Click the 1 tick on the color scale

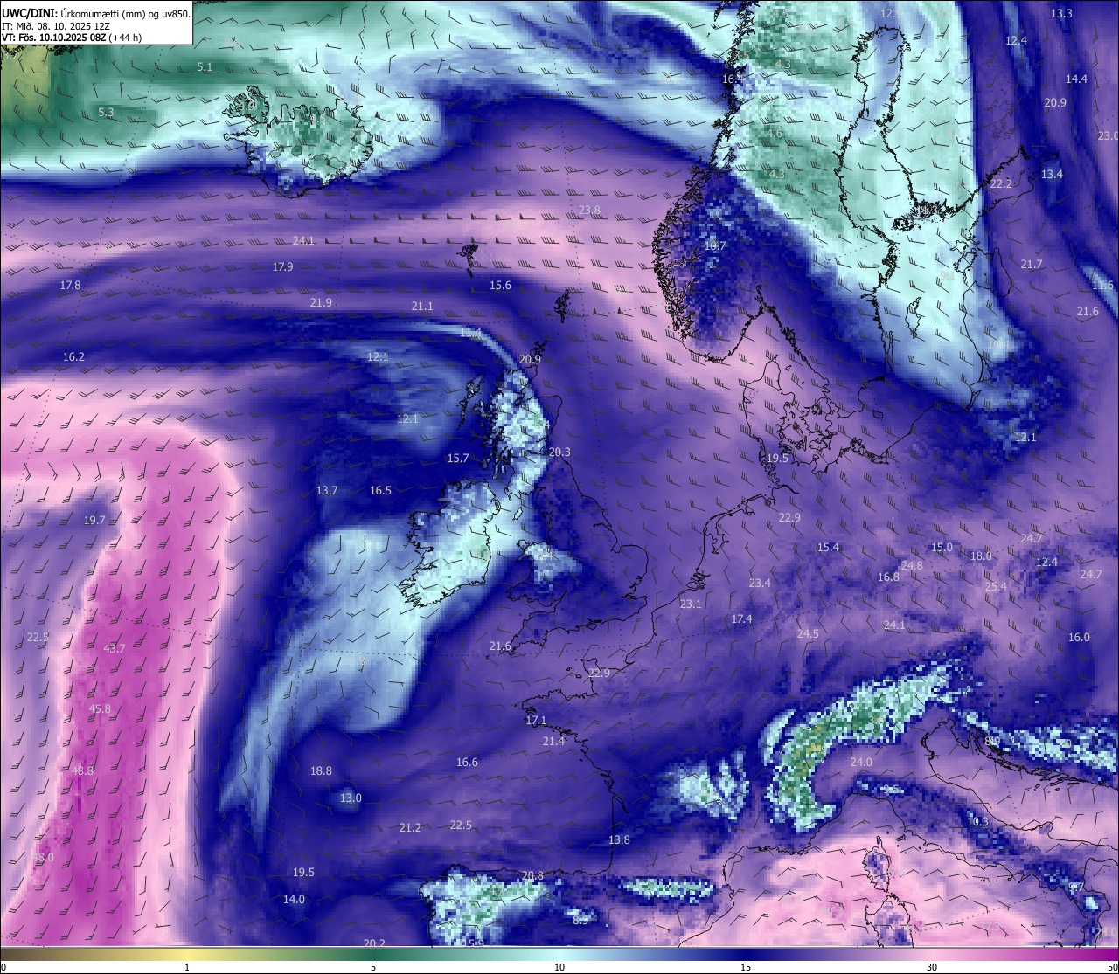[187, 967]
